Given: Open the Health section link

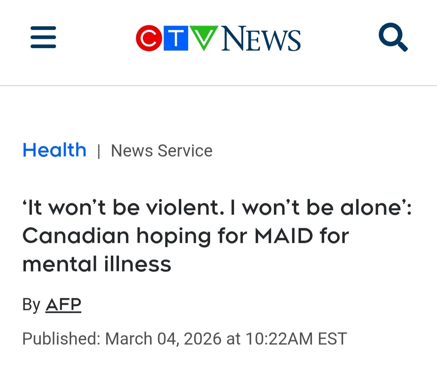Looking at the screenshot, I should (x=54, y=150).
